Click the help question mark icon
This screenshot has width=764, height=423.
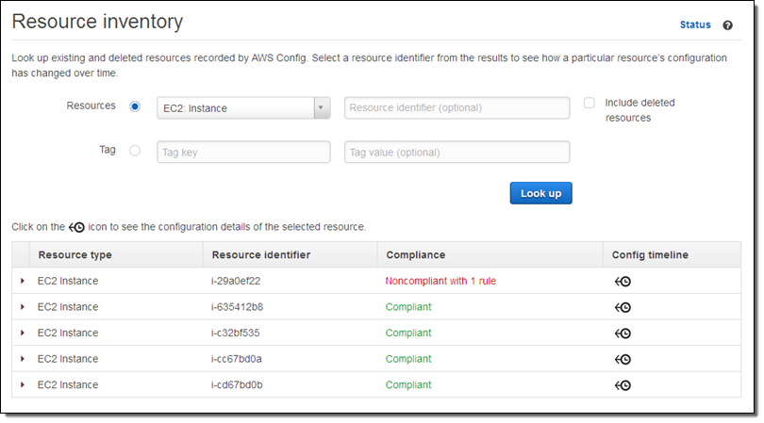click(x=727, y=25)
